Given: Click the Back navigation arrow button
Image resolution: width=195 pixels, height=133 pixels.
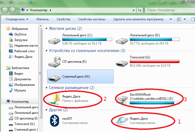Looking at the screenshot, I should [5, 10].
